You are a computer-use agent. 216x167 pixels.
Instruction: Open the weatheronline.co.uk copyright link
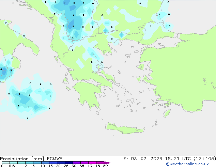(x=187, y=164)
